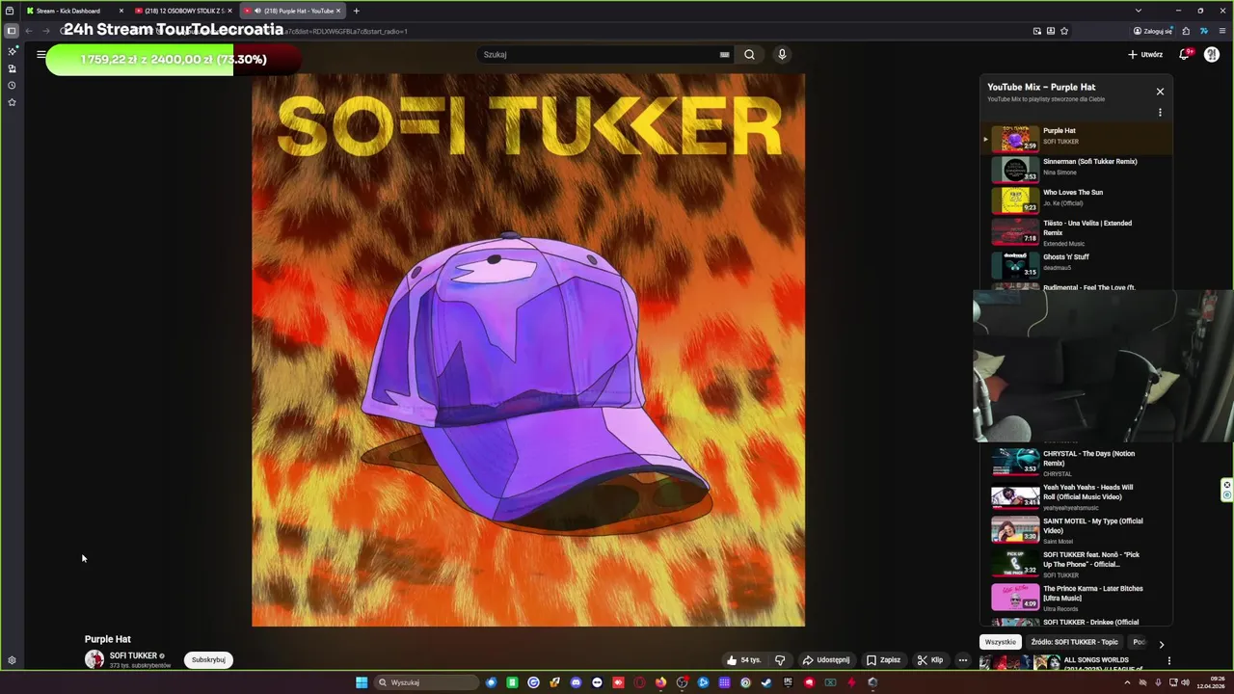Select the Purple Hat - YouTube tab

pos(292,11)
